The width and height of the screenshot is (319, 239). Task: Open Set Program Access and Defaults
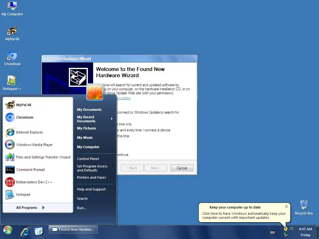click(92, 168)
